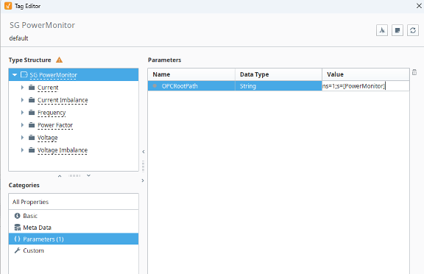Viewport: 424px width, 274px height.
Task: Expand the Power Factor folder
Action: click(22, 124)
